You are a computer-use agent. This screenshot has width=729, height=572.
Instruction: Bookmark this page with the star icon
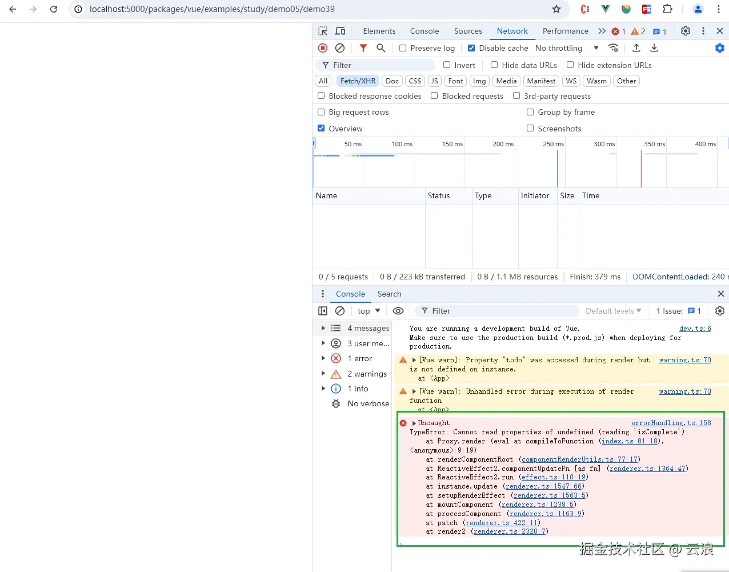point(556,9)
